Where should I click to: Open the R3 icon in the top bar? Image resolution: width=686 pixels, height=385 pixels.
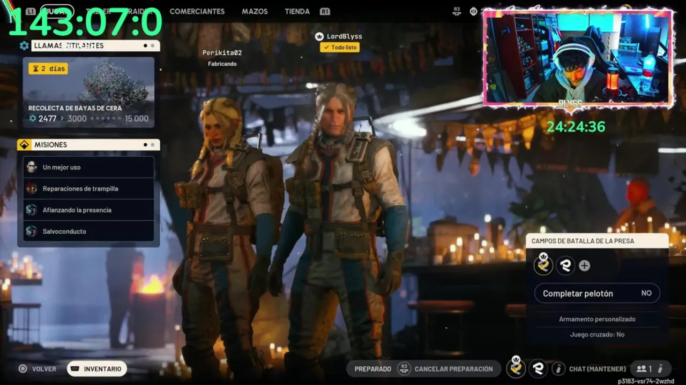pos(457,11)
